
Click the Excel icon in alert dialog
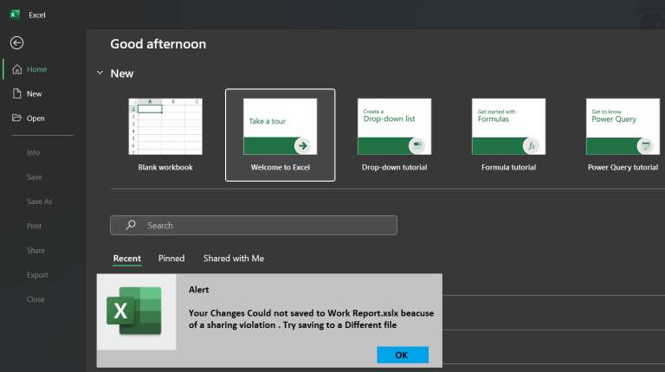(x=134, y=311)
